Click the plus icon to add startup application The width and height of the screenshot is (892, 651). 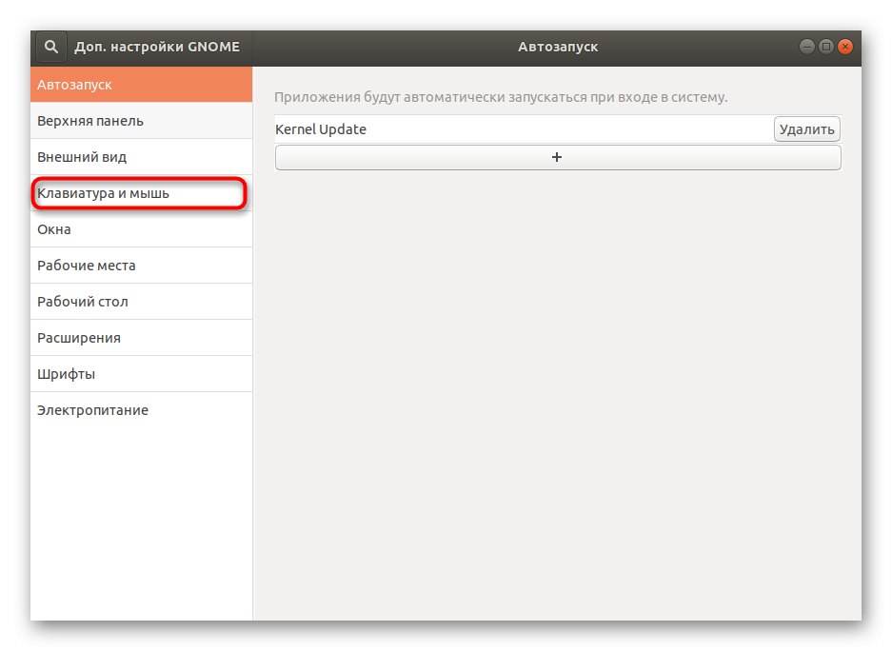[557, 158]
